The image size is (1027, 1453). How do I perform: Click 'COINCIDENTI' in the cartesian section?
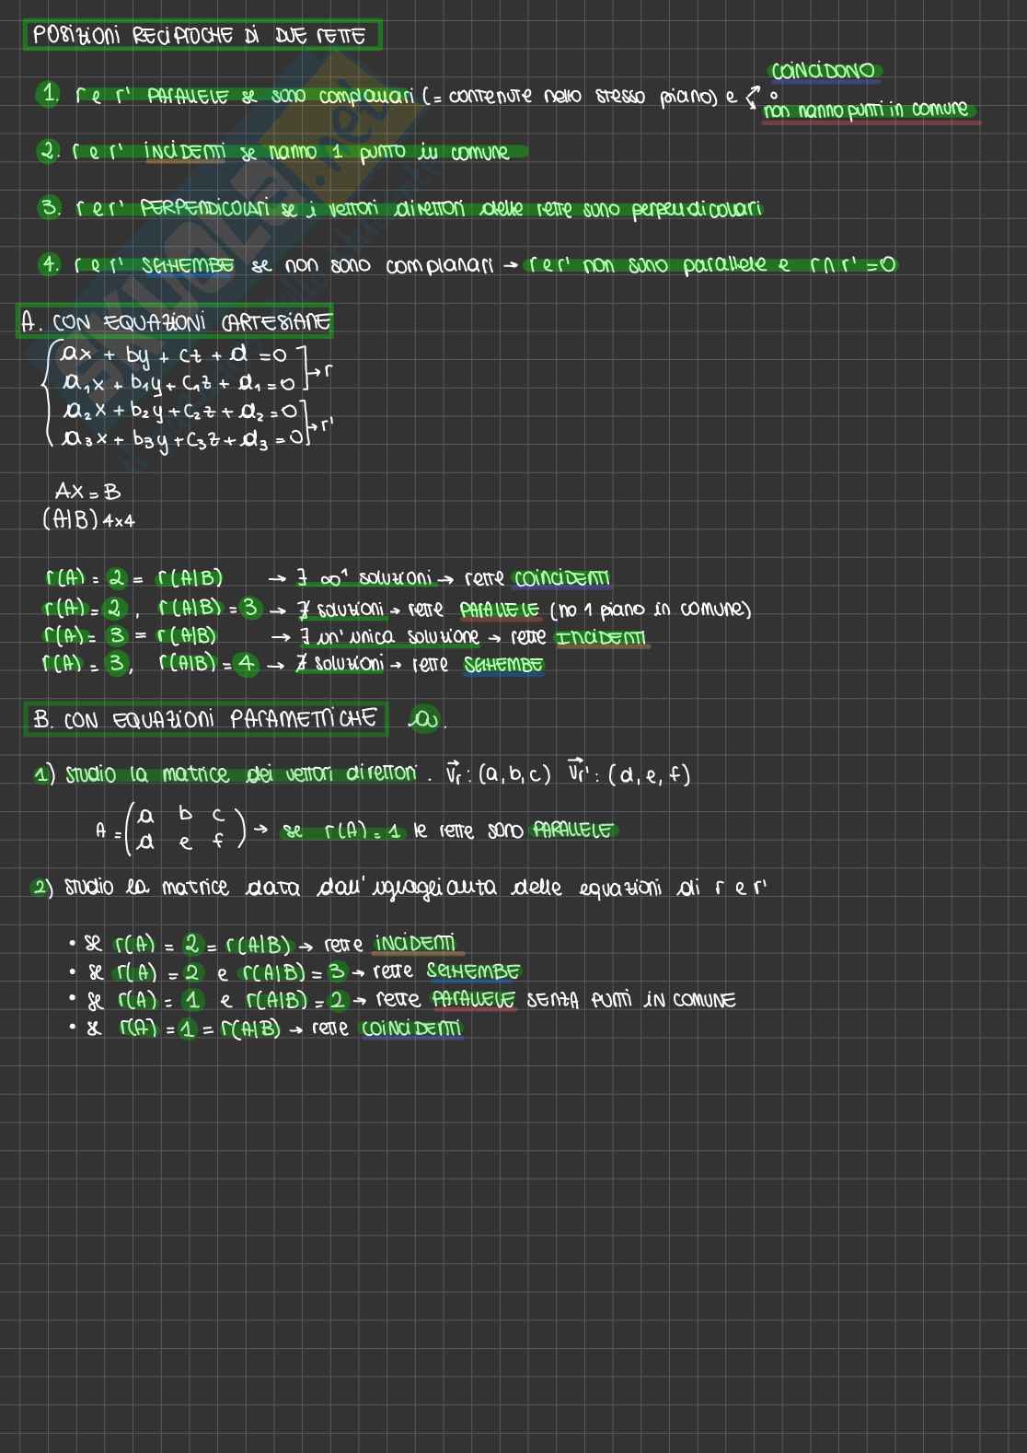561,579
